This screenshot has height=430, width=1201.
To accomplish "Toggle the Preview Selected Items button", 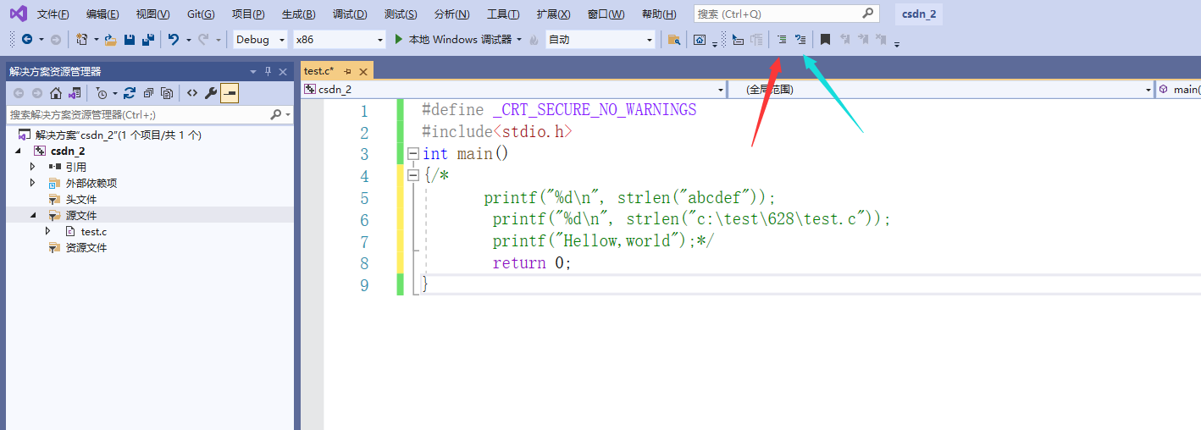I will coord(229,93).
